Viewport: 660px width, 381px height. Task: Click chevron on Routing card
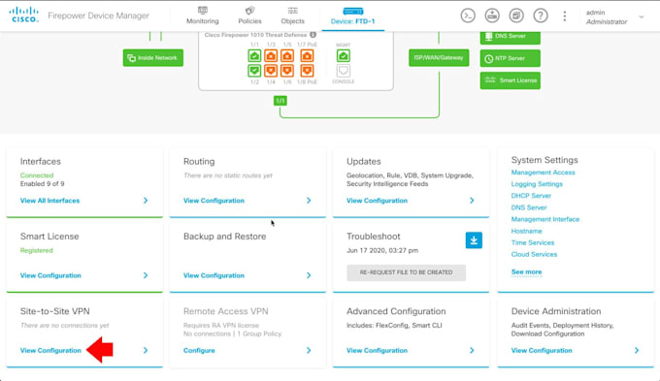click(x=309, y=201)
